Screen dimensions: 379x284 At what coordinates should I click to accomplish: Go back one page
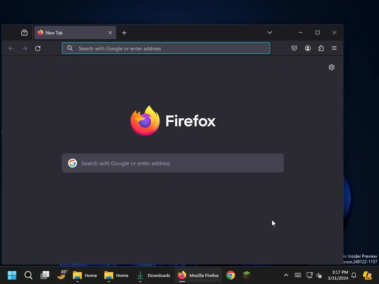tap(11, 48)
